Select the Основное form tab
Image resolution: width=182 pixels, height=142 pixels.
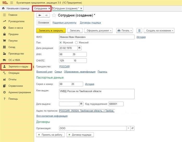[43, 23]
